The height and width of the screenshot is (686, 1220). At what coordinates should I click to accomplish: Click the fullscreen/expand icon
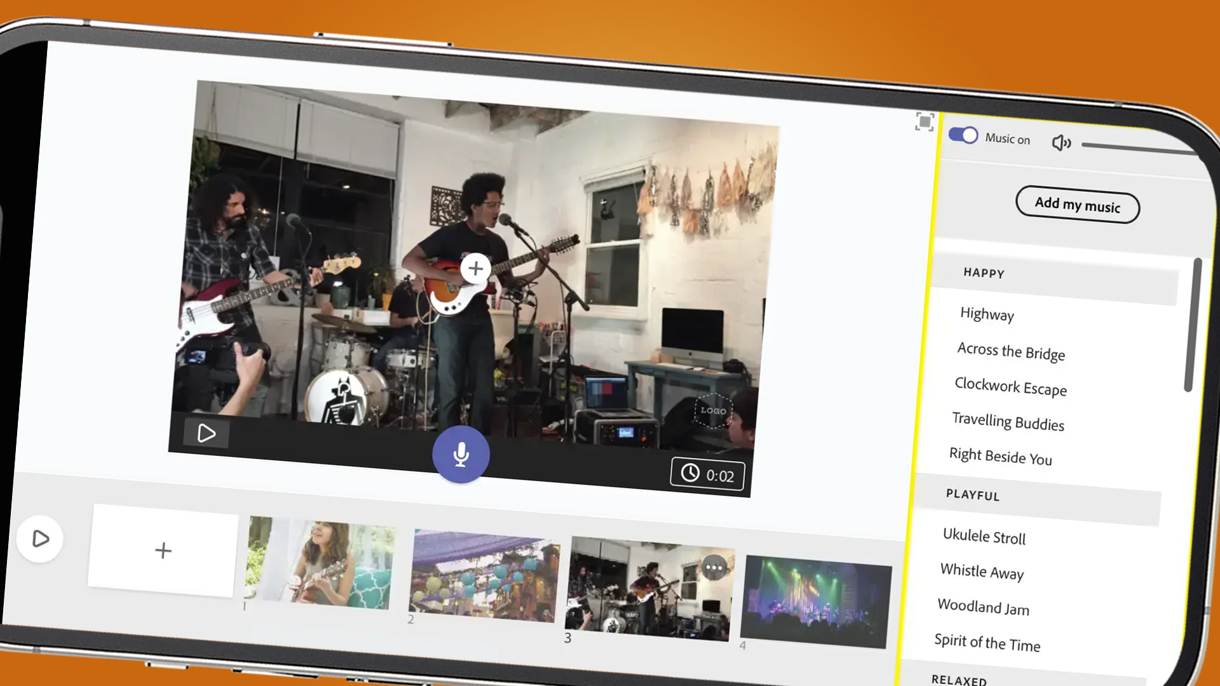tap(923, 123)
